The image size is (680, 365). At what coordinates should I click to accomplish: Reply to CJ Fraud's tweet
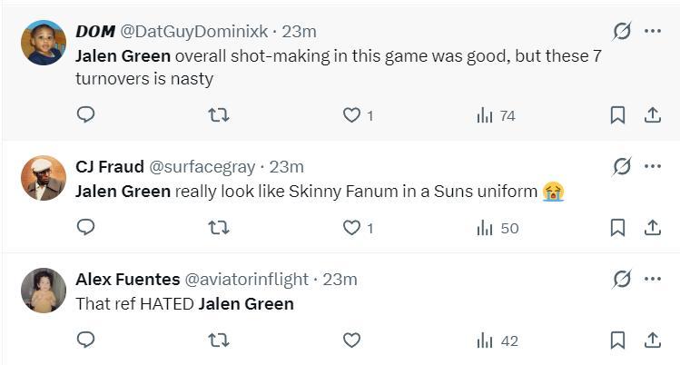[x=86, y=227]
